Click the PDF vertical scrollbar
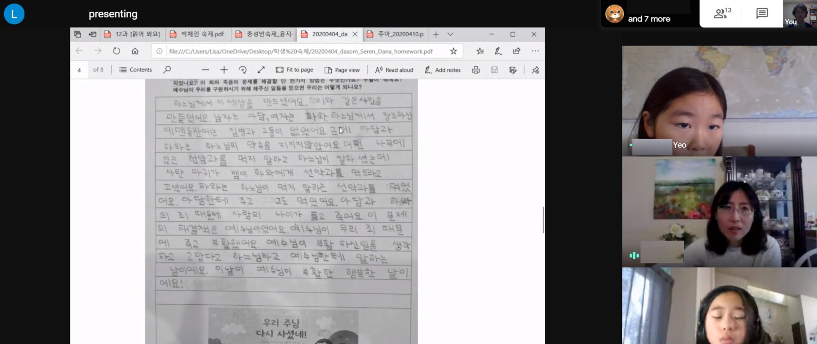The height and width of the screenshot is (344, 817). 543,220
